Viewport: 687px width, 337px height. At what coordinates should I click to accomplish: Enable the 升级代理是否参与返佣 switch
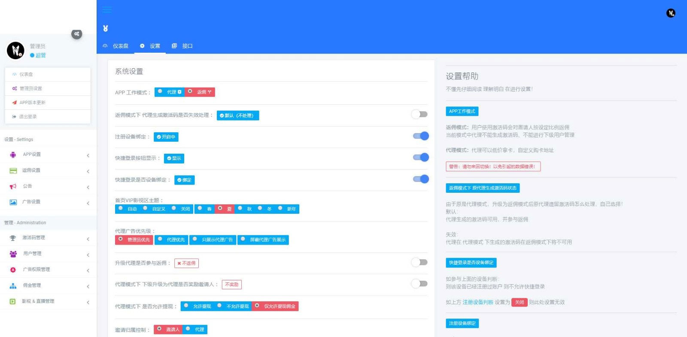click(419, 262)
